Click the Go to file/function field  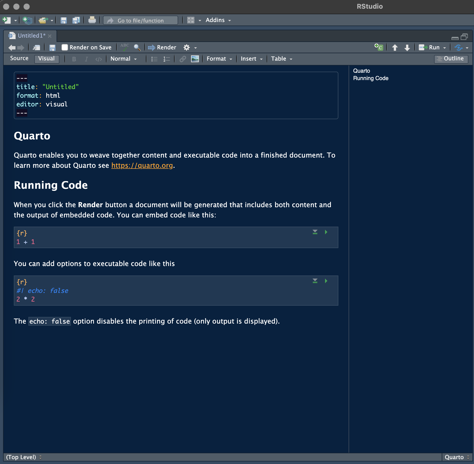(141, 20)
